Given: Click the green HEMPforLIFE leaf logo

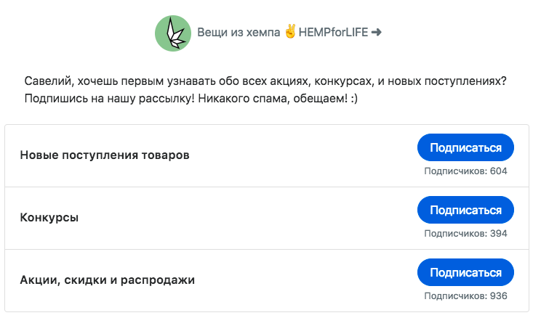Looking at the screenshot, I should pyautogui.click(x=173, y=33).
